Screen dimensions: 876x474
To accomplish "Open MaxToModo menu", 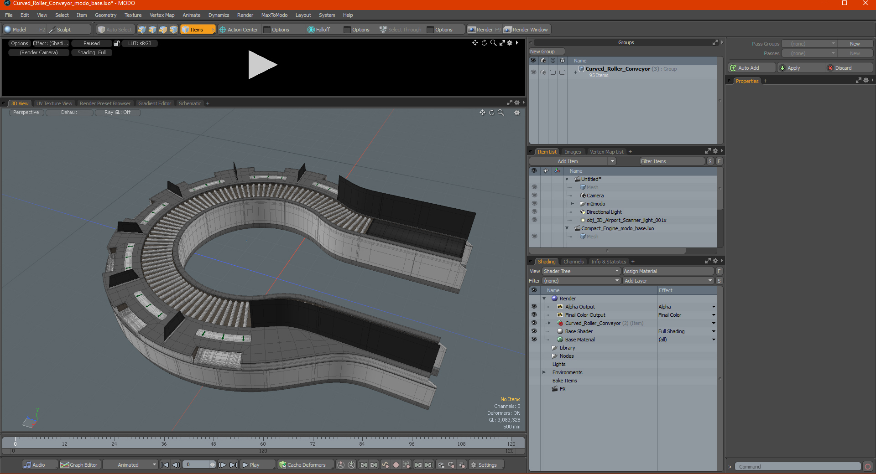I will (274, 15).
